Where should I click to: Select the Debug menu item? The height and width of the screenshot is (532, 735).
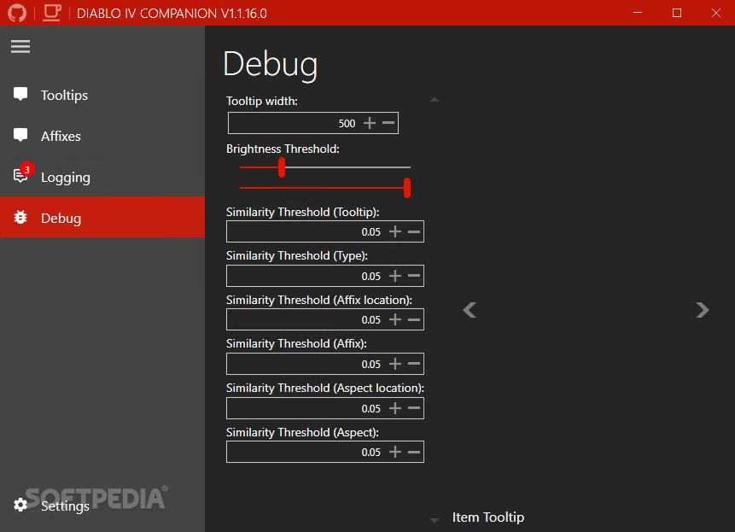(x=102, y=218)
